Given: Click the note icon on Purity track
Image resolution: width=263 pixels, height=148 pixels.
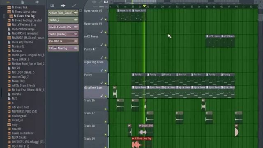Looking at the screenshot, I should click(x=102, y=83).
